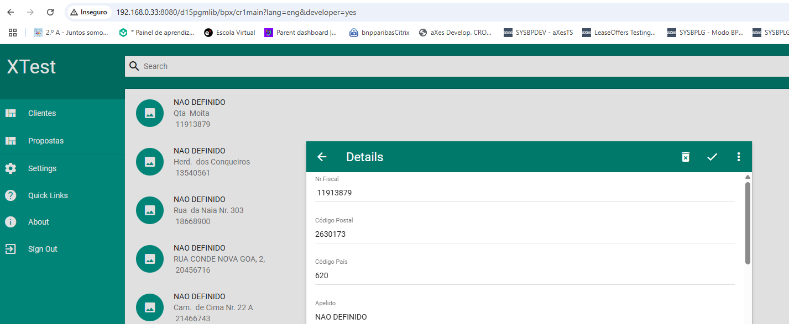Image resolution: width=789 pixels, height=324 pixels.
Task: Click the Quick Links question mark icon
Action: [11, 195]
